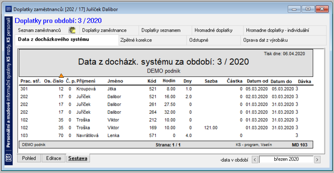Go to previous period with left arrow
This screenshot has height=173, width=334.
click(255, 159)
